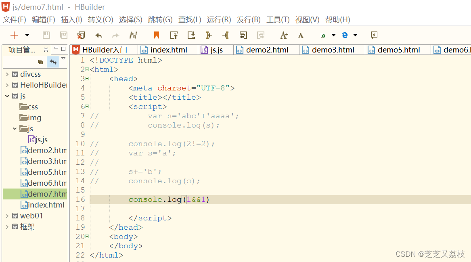Select the css folder in tree
The height and width of the screenshot is (262, 471).
[x=29, y=107]
